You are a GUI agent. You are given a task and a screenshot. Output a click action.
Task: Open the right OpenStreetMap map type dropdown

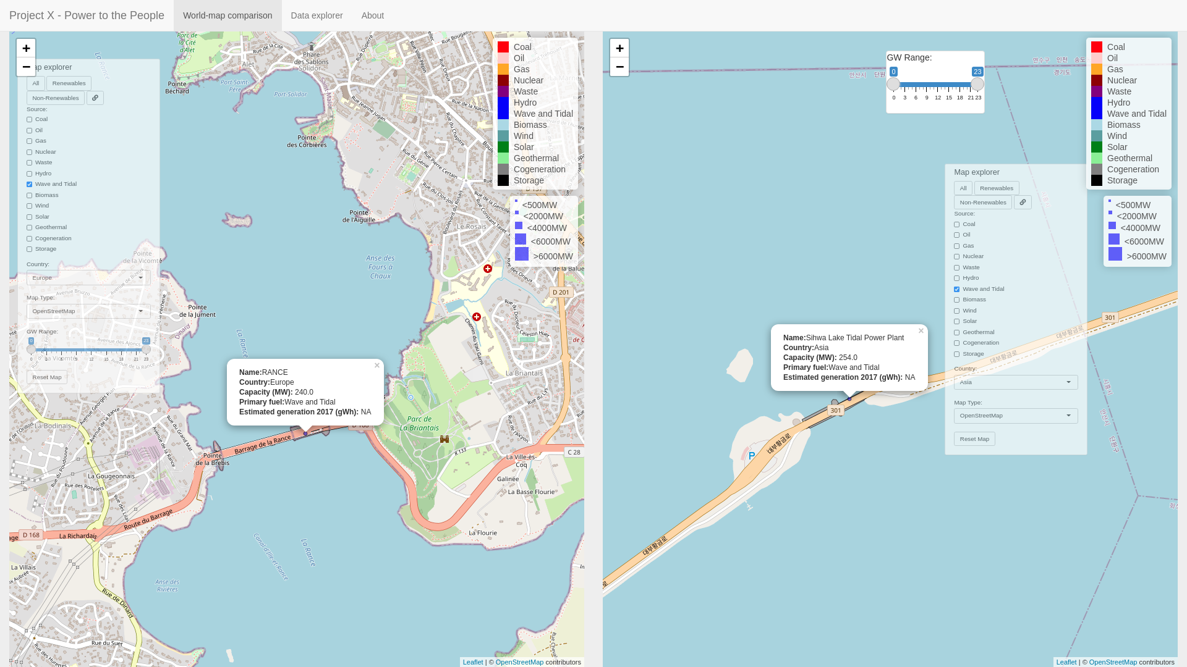pyautogui.click(x=1016, y=416)
